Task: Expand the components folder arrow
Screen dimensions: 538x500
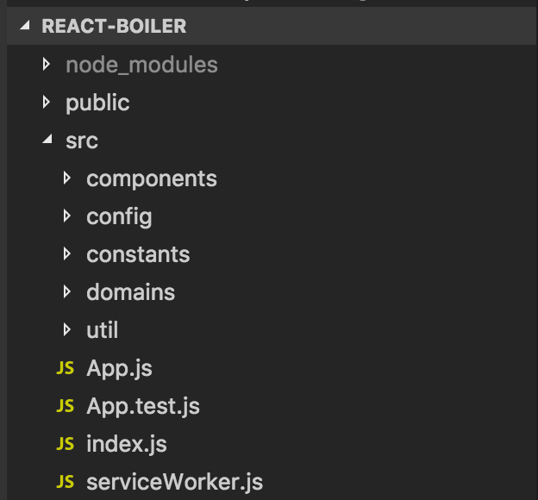Action: point(67,178)
